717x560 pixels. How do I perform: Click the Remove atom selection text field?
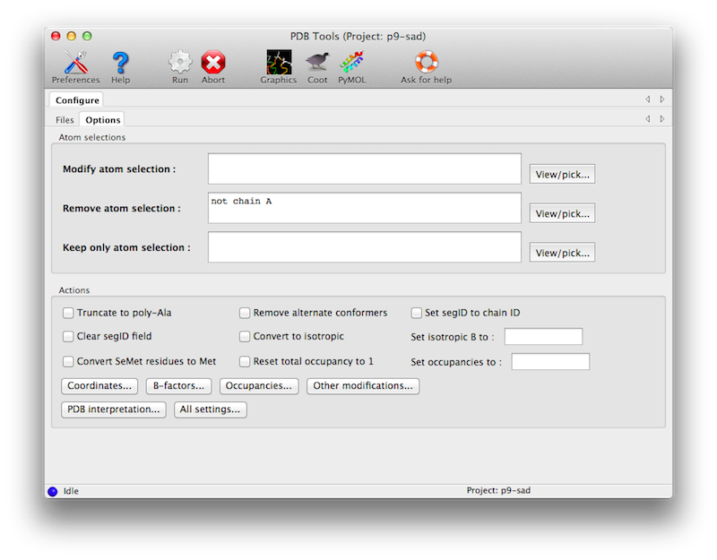(364, 207)
